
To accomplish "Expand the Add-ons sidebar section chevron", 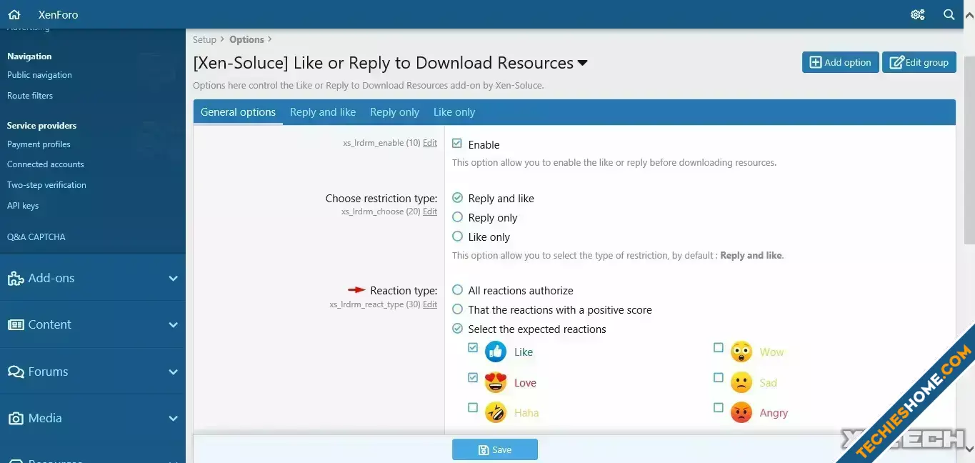I will pyautogui.click(x=173, y=279).
